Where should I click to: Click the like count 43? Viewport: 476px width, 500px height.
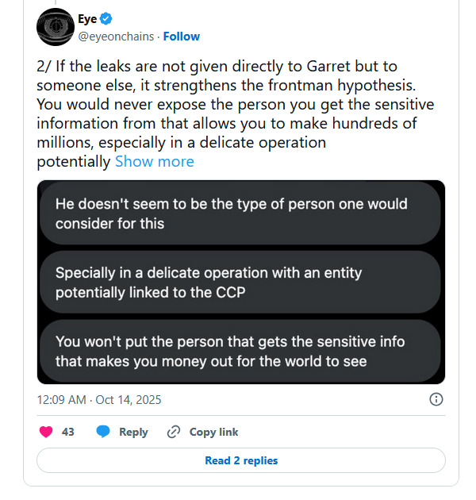(68, 432)
